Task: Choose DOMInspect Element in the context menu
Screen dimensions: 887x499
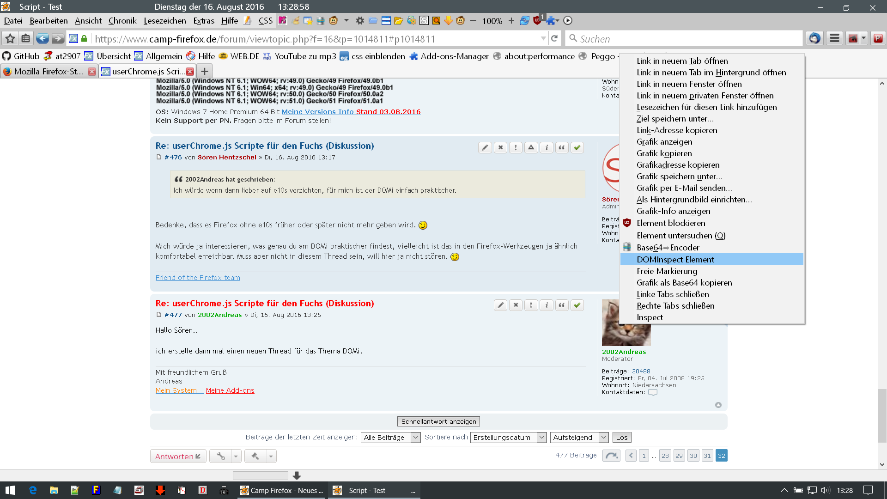Action: [675, 259]
